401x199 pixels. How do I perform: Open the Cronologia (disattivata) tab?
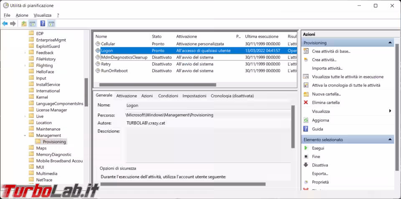pyautogui.click(x=232, y=96)
